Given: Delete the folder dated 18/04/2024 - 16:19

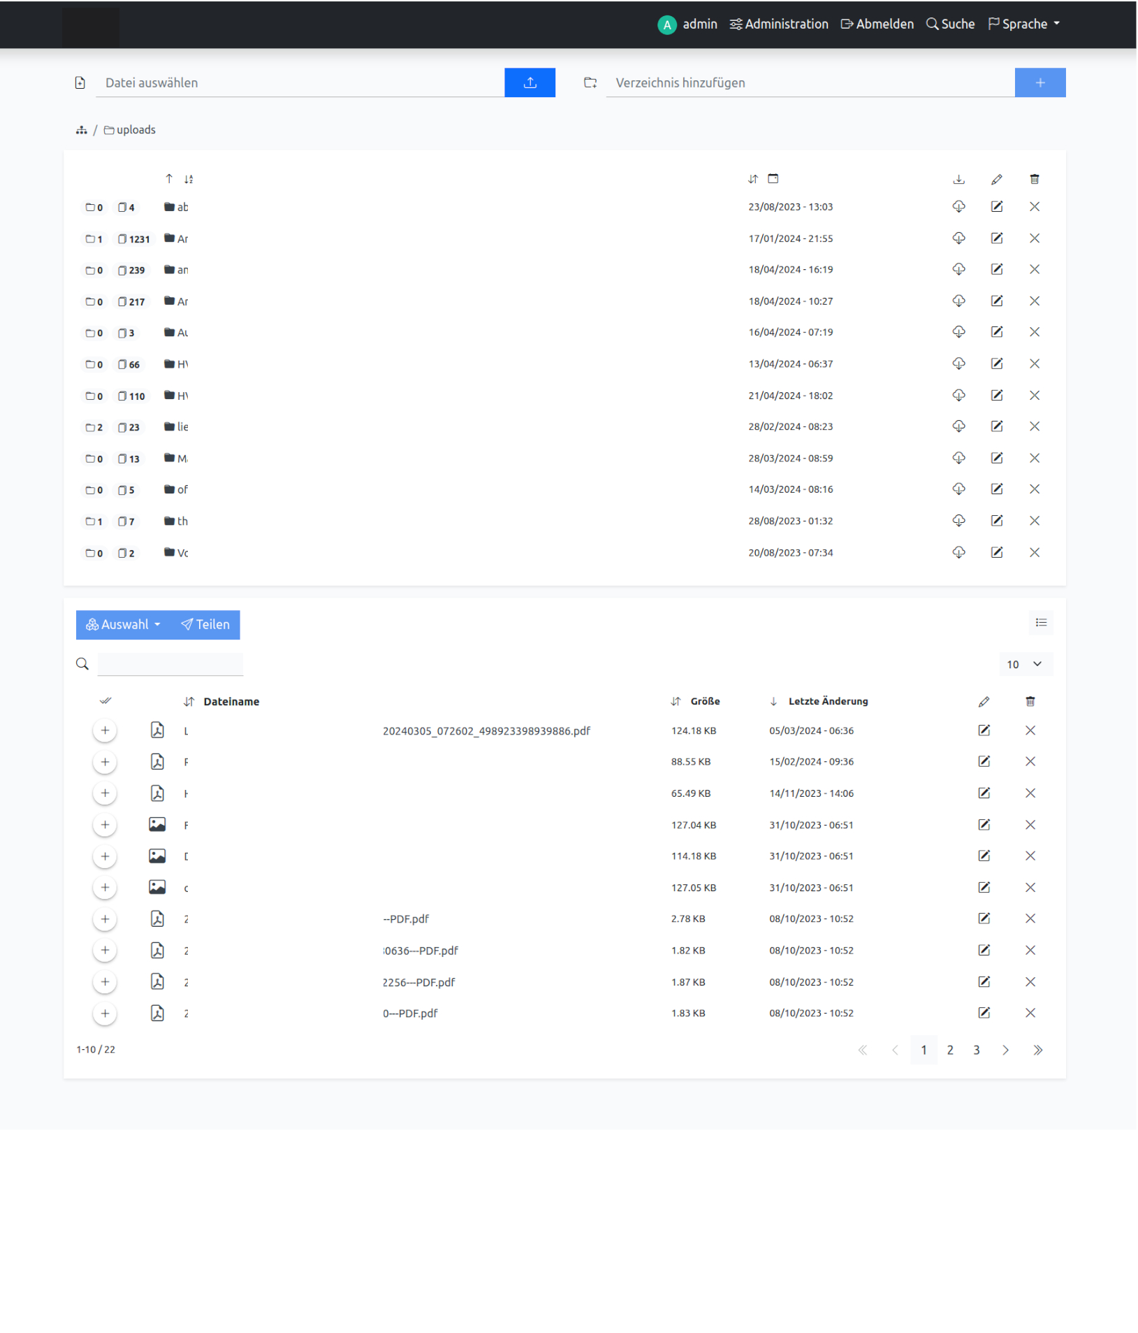Looking at the screenshot, I should pos(1034,270).
